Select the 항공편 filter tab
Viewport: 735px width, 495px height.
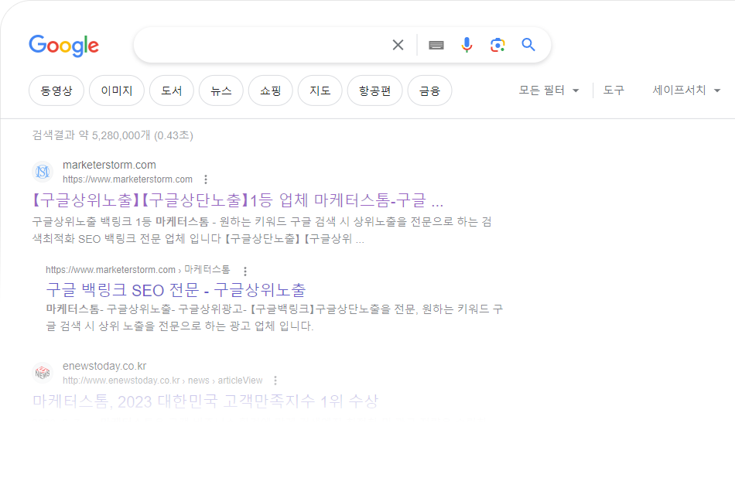tap(375, 90)
